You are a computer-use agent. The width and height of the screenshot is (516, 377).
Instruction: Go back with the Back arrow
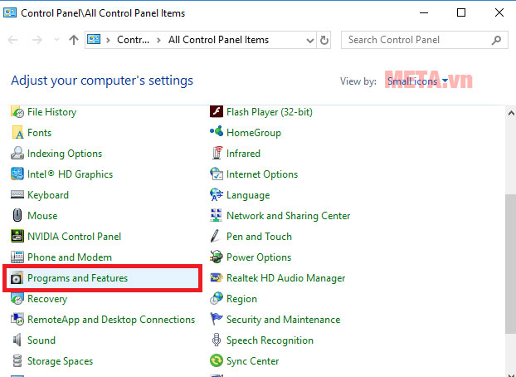(12, 40)
